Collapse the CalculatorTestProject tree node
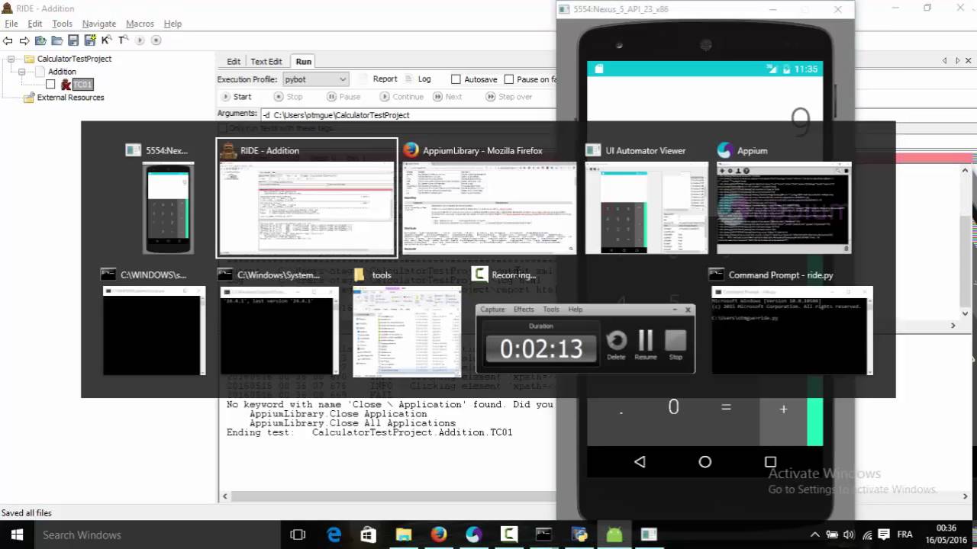 click(x=11, y=59)
